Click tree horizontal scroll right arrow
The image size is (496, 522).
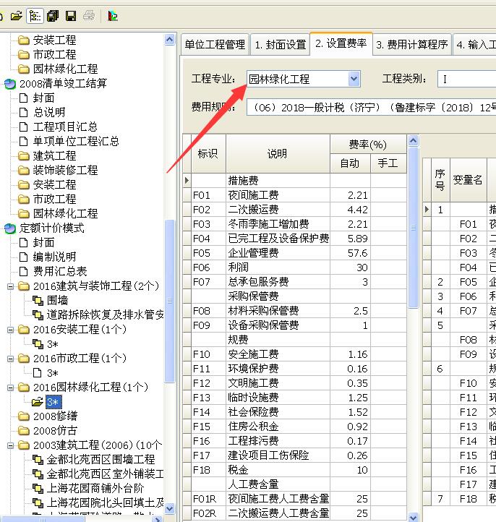158,519
